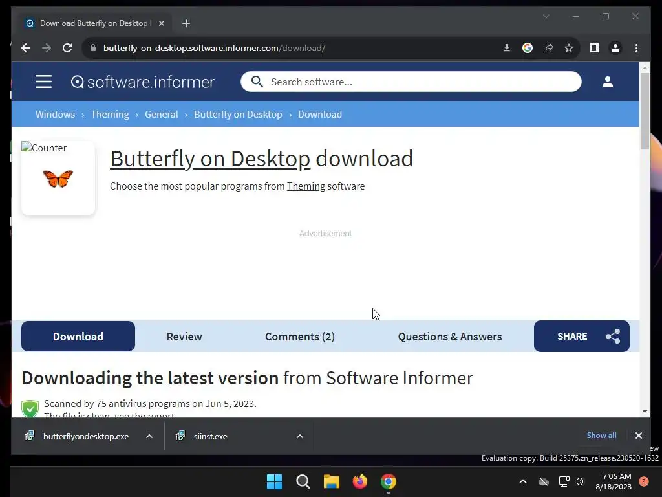
Task: Open Chrome downloads icon in address bar
Action: 507,48
